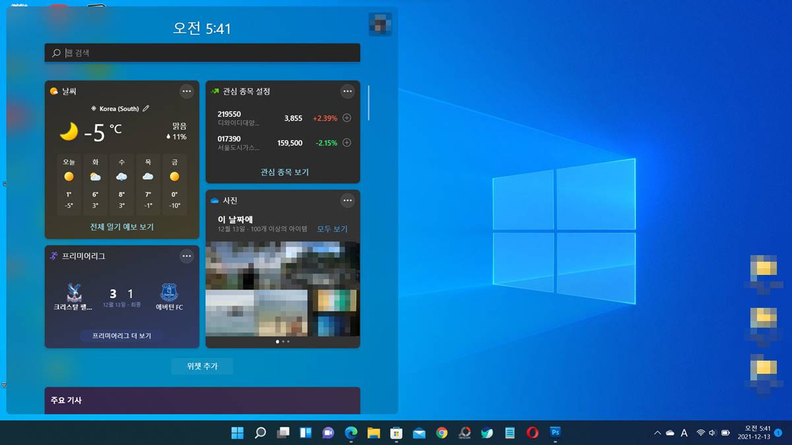Edit the Korea (South) weather location
The image size is (792, 445).
[x=146, y=108]
